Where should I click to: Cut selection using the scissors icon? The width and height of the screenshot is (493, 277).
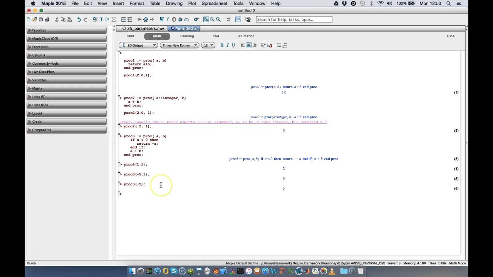[57, 19]
